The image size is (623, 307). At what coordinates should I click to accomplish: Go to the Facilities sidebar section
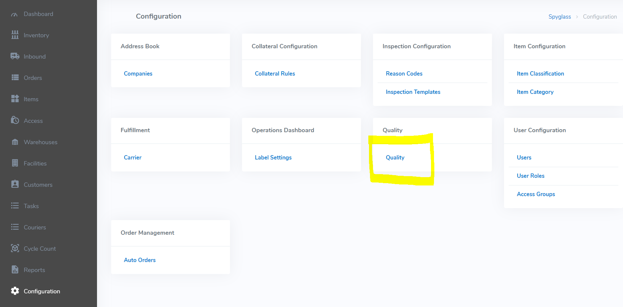[35, 163]
